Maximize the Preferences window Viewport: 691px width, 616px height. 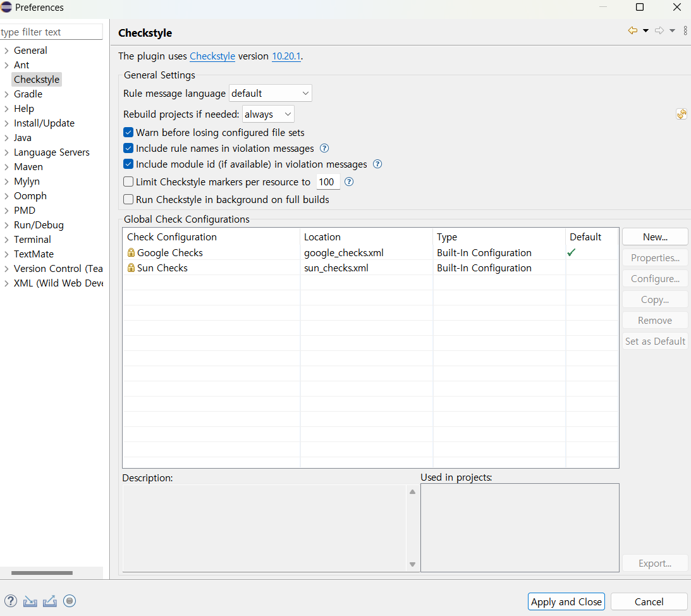click(x=639, y=7)
